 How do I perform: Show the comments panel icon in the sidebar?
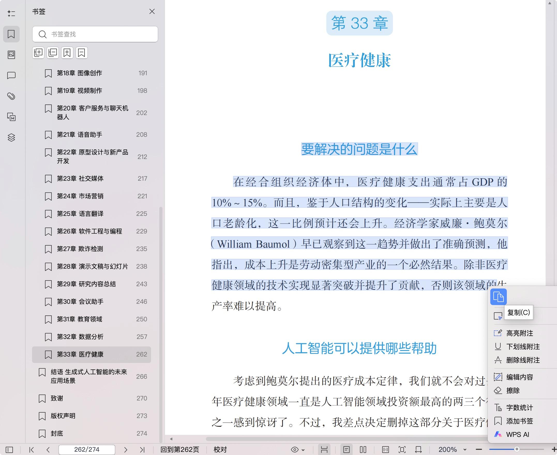click(11, 75)
